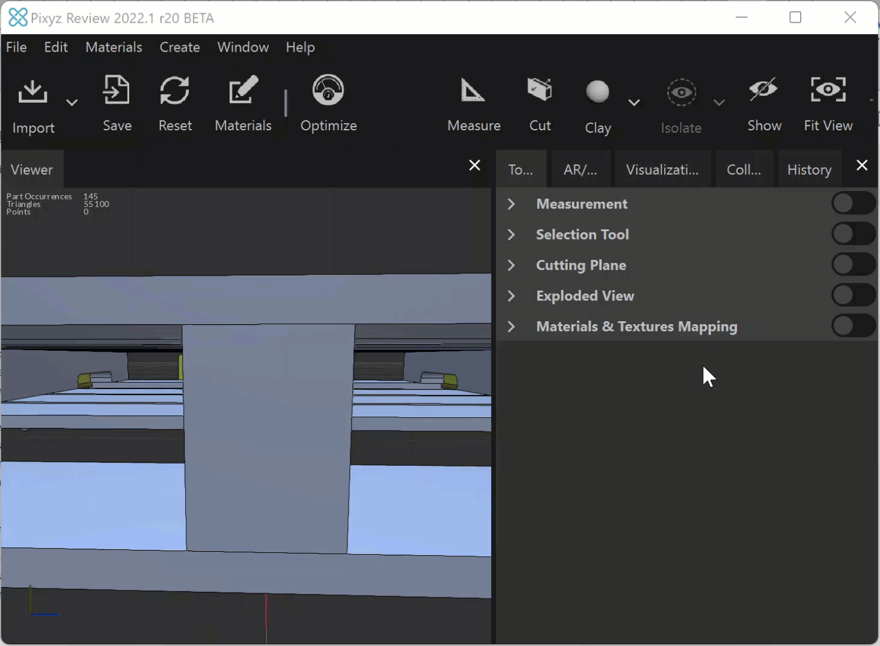Close the Viewer panel

(x=474, y=165)
